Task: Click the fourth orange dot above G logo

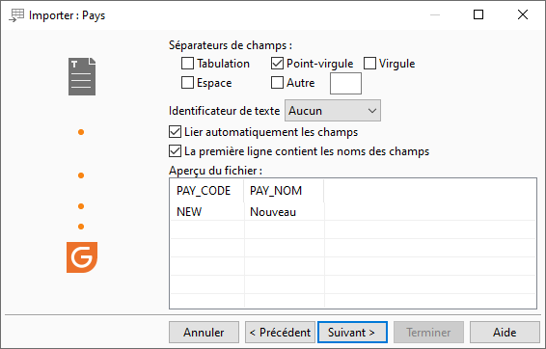Action: [81, 227]
